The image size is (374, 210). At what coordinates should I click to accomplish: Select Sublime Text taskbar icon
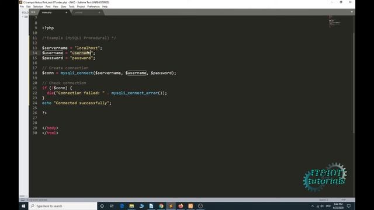(171, 206)
